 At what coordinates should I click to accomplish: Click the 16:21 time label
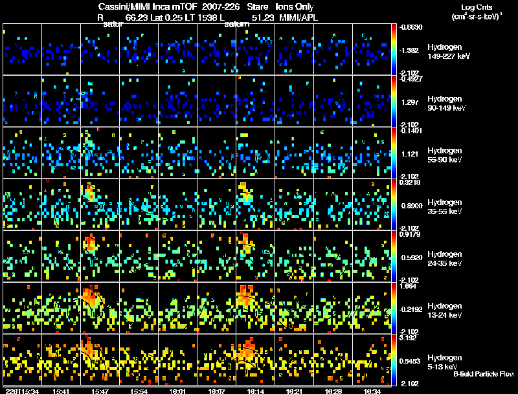[294, 391]
